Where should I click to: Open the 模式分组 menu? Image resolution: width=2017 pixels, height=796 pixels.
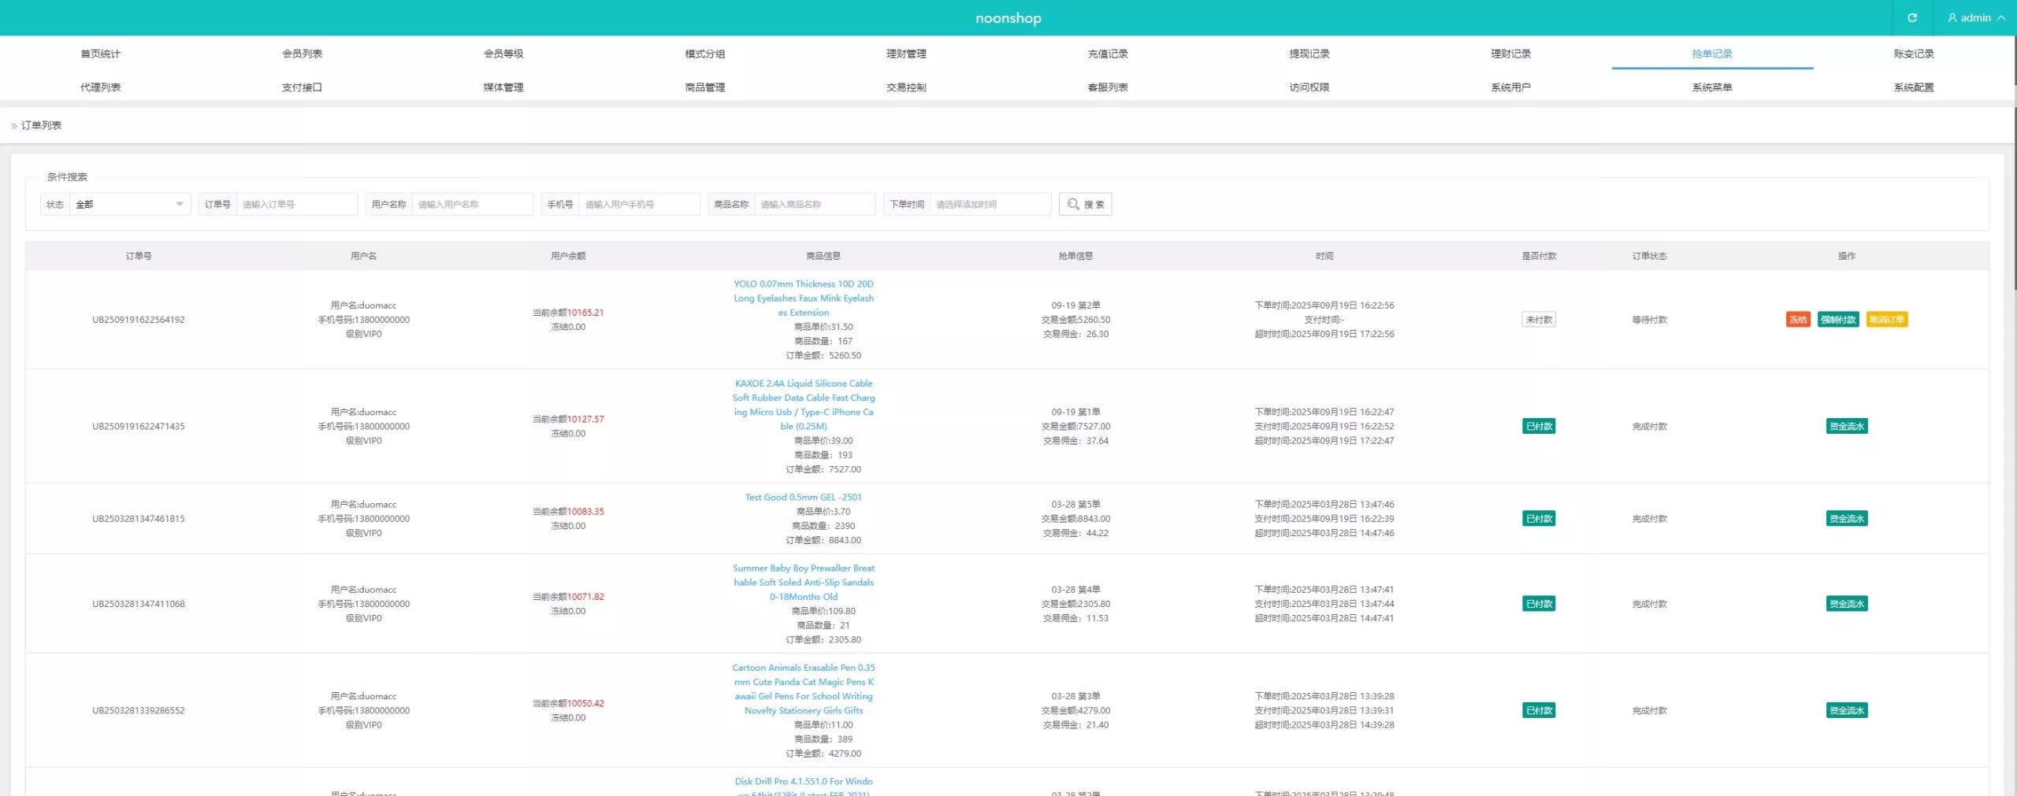point(705,54)
